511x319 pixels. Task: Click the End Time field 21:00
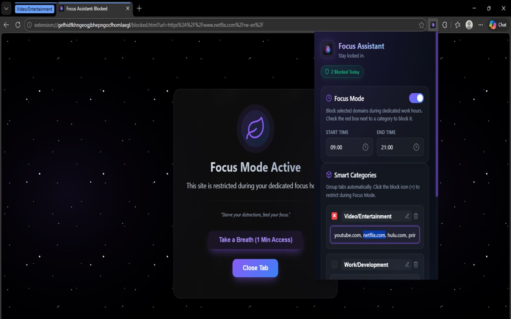(x=400, y=147)
